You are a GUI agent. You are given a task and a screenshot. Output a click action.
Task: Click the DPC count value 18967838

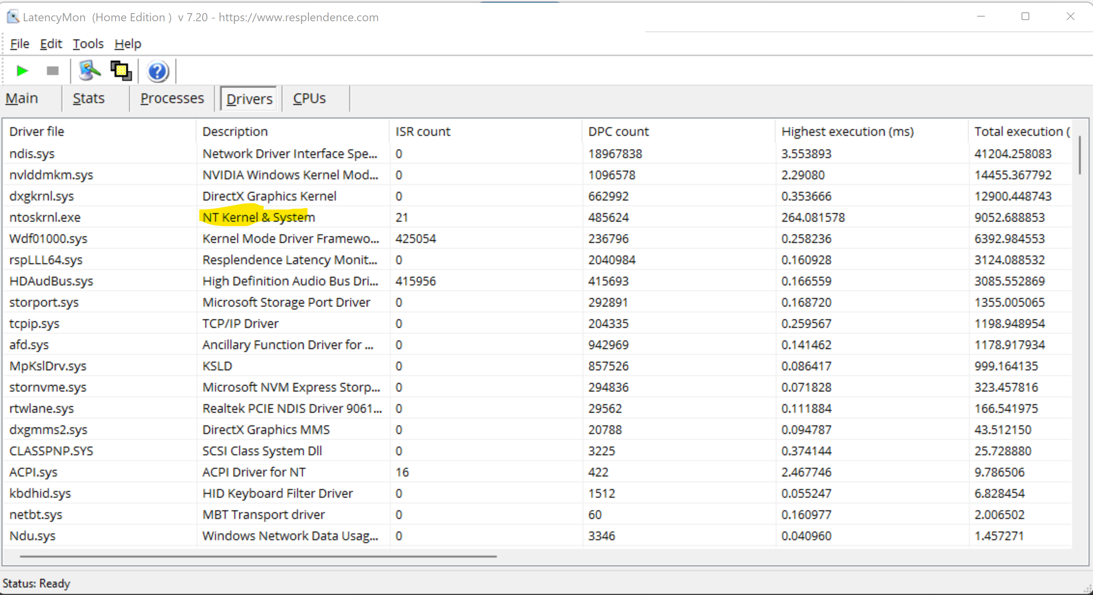click(615, 154)
